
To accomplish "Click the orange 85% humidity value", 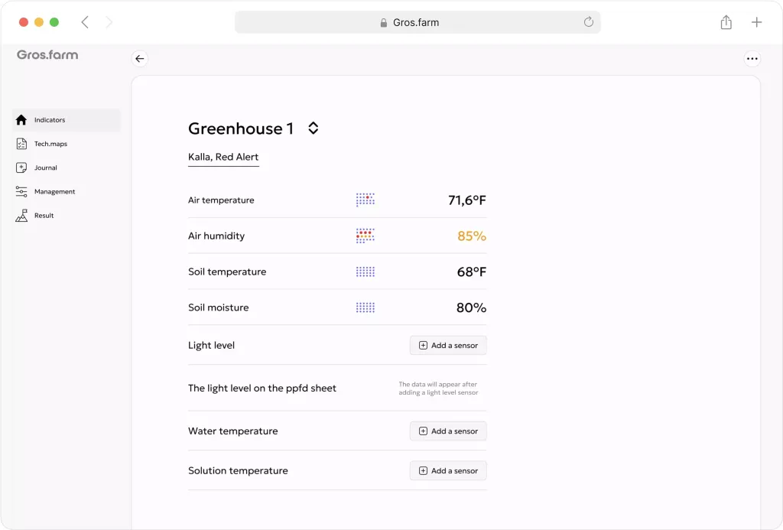I will (471, 236).
